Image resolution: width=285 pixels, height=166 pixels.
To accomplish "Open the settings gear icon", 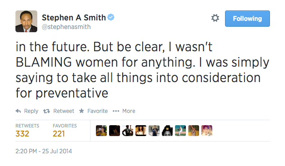I will pos(215,18).
